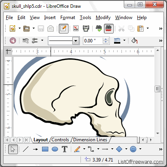Open the Curve tool dropdown arrow

click(84, 149)
